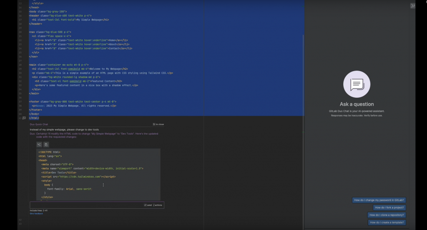Image resolution: width=427 pixels, height=230 pixels.
Task: Click the nav 'bg-blue-500 p-4' tag line
Action: click(50, 32)
